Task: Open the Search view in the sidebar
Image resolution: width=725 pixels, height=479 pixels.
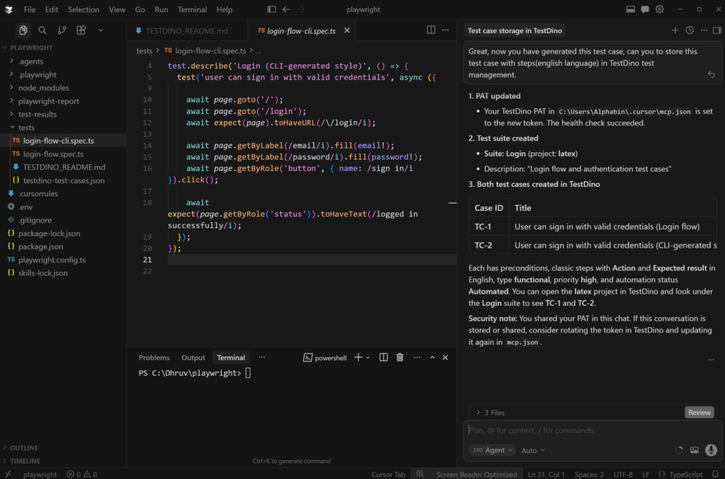Action: click(x=42, y=30)
